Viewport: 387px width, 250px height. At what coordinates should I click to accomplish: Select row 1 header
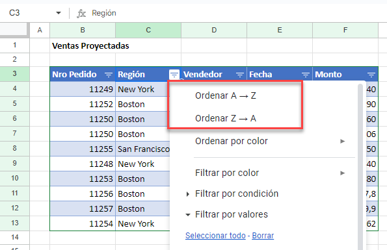click(x=14, y=45)
